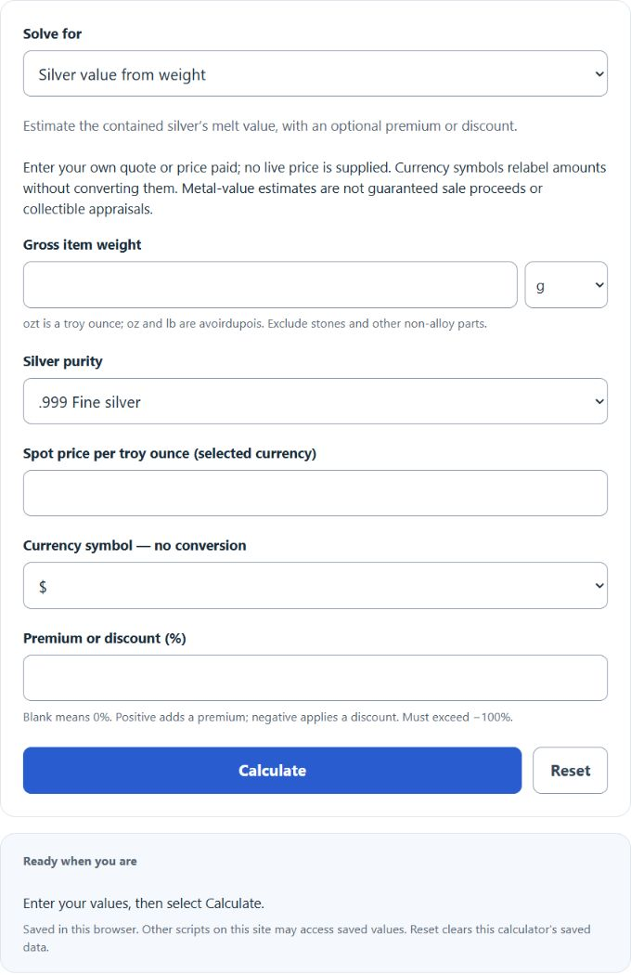Screen dimensions: 631x975
Task: Expand the Silver purity dropdown
Action: [315, 401]
